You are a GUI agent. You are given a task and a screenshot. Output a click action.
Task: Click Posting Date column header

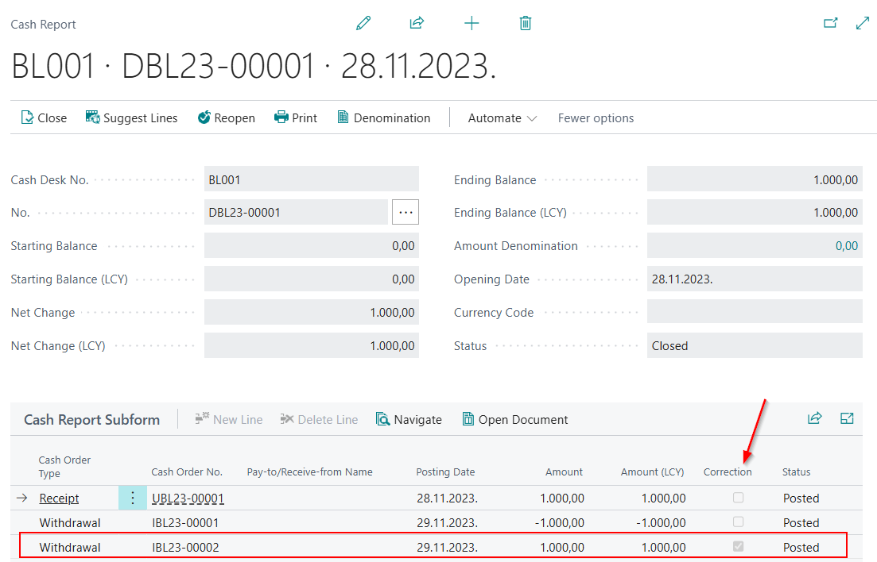coord(445,472)
